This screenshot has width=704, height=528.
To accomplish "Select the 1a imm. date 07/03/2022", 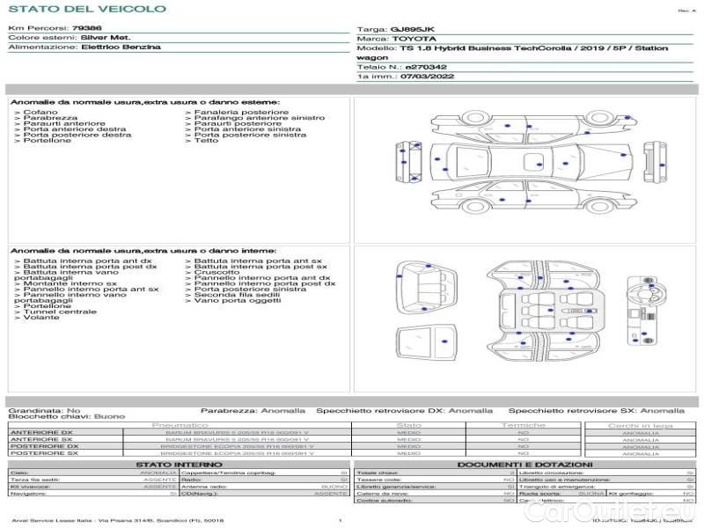I will [x=427, y=77].
